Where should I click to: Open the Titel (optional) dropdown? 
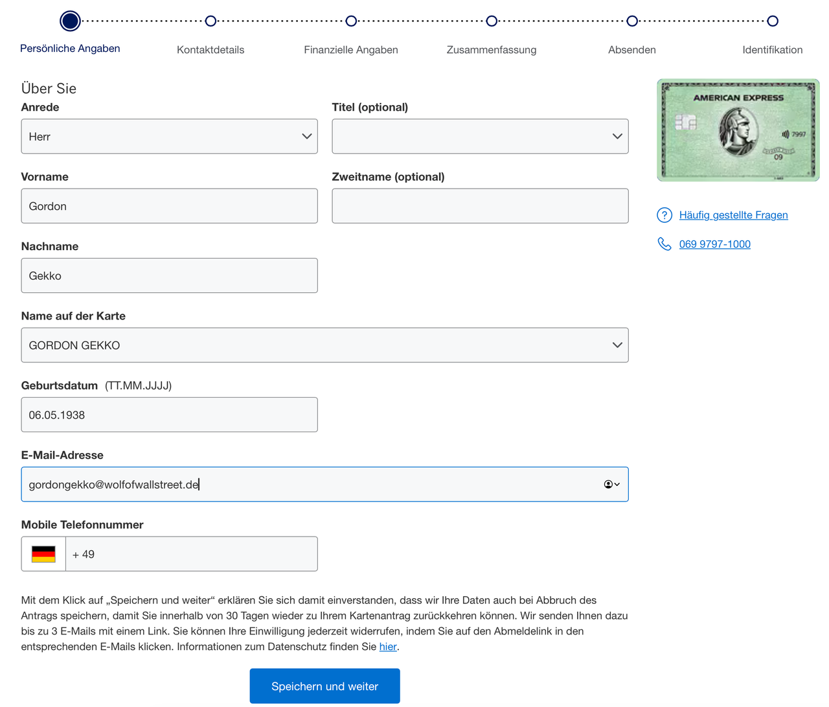(x=481, y=136)
